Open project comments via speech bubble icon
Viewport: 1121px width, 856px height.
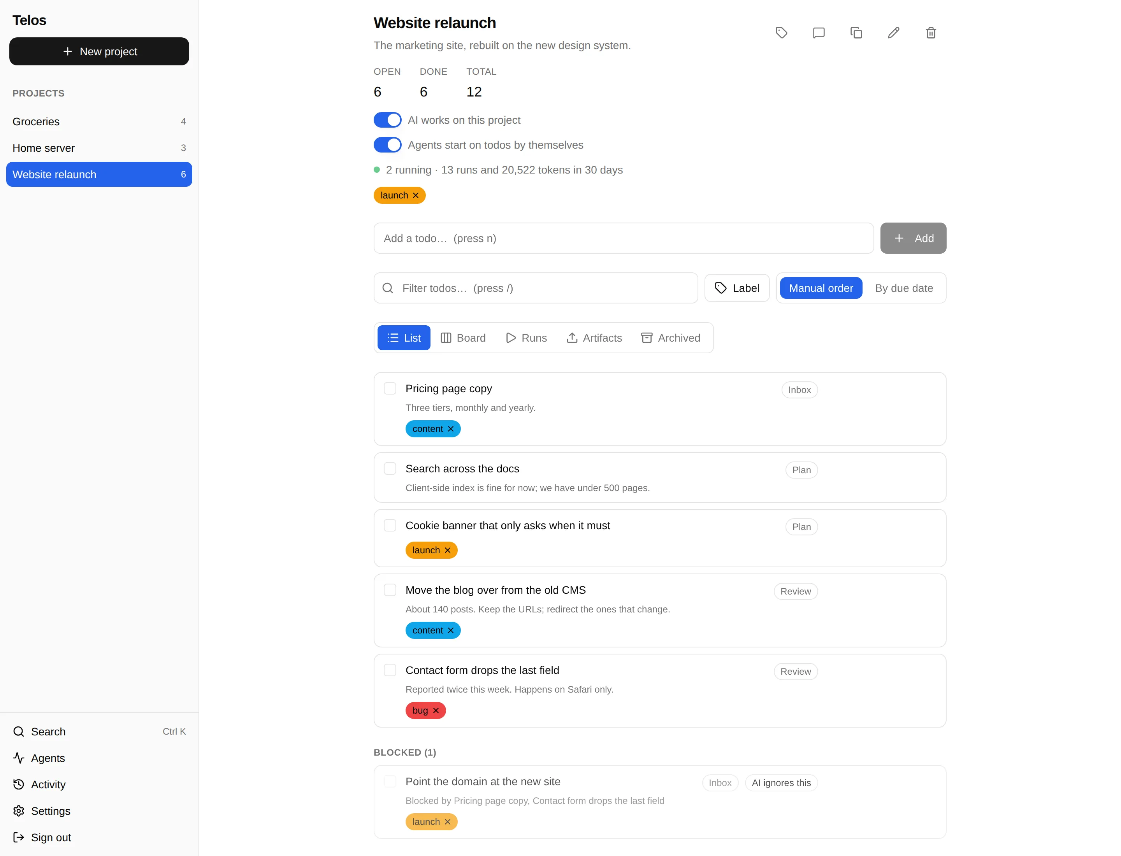point(819,33)
